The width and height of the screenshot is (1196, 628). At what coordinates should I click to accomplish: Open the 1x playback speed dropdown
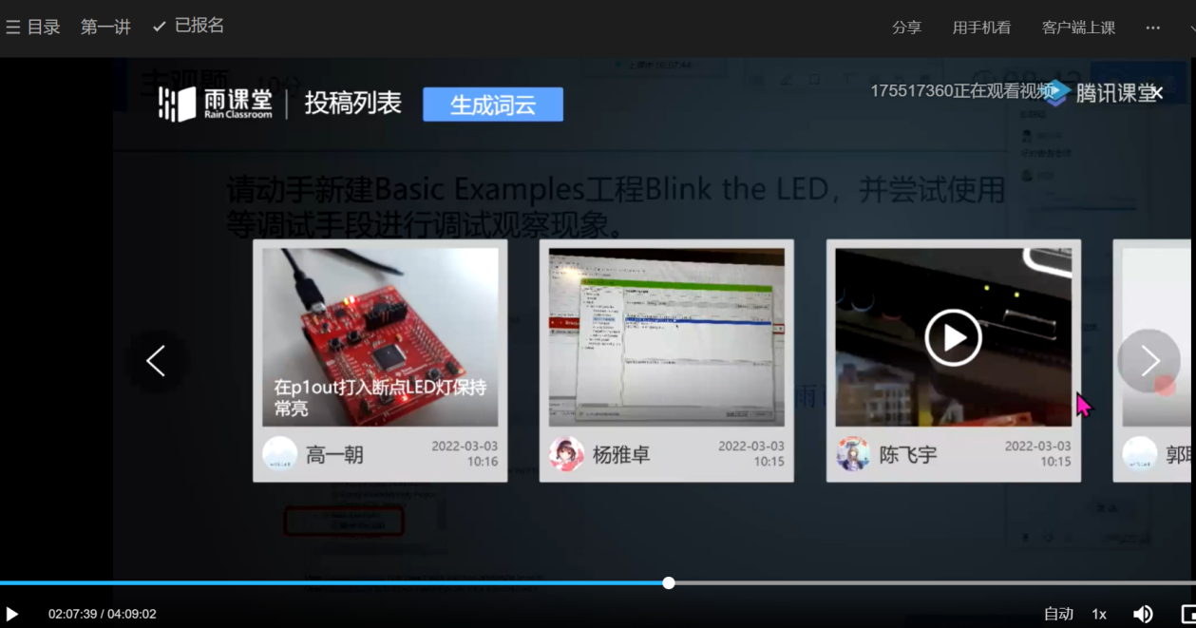click(x=1098, y=613)
